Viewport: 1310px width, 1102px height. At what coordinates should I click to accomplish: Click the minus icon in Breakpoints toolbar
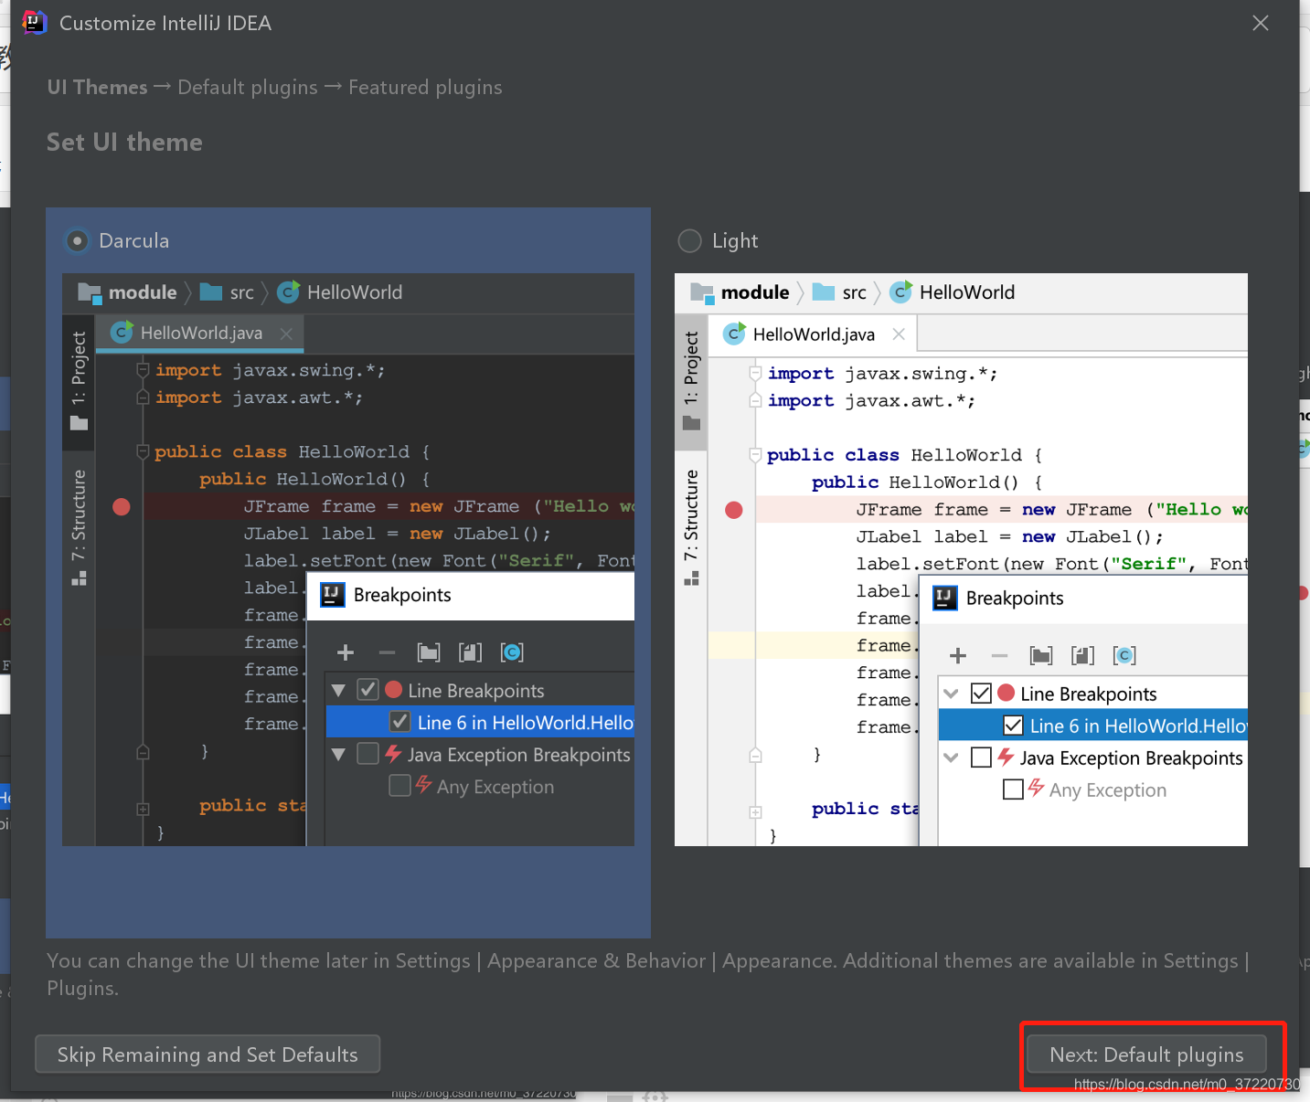[387, 652]
